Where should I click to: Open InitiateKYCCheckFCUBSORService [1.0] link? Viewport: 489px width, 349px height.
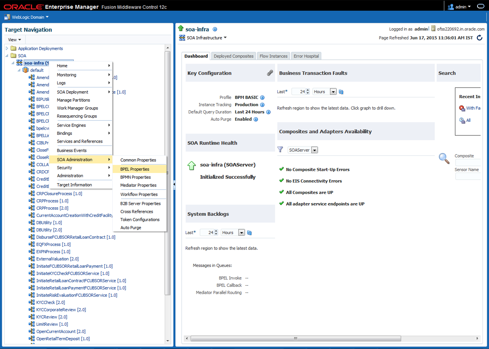[73, 273]
